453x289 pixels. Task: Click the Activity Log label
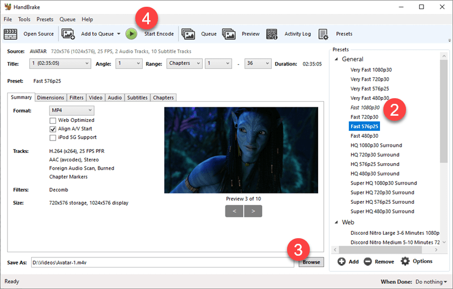pos(298,34)
